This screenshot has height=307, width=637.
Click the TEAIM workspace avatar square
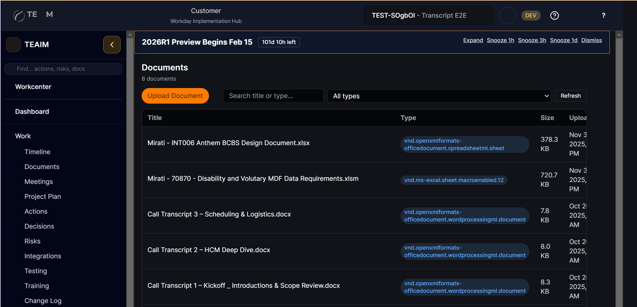pyautogui.click(x=13, y=45)
